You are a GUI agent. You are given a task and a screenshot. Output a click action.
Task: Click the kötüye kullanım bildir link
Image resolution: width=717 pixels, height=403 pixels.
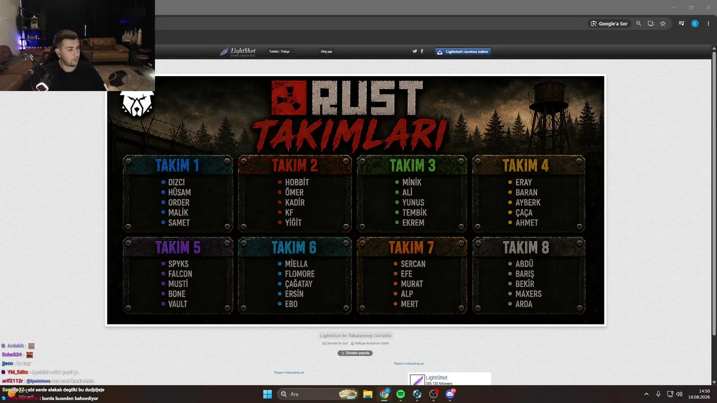coord(370,343)
